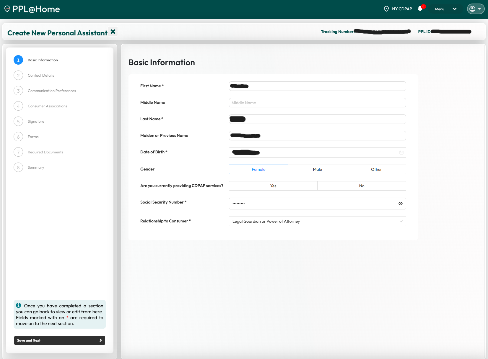Screen dimensions: 488x359
Task: Click step 1 Basic Information circle icon
Action: (18, 60)
